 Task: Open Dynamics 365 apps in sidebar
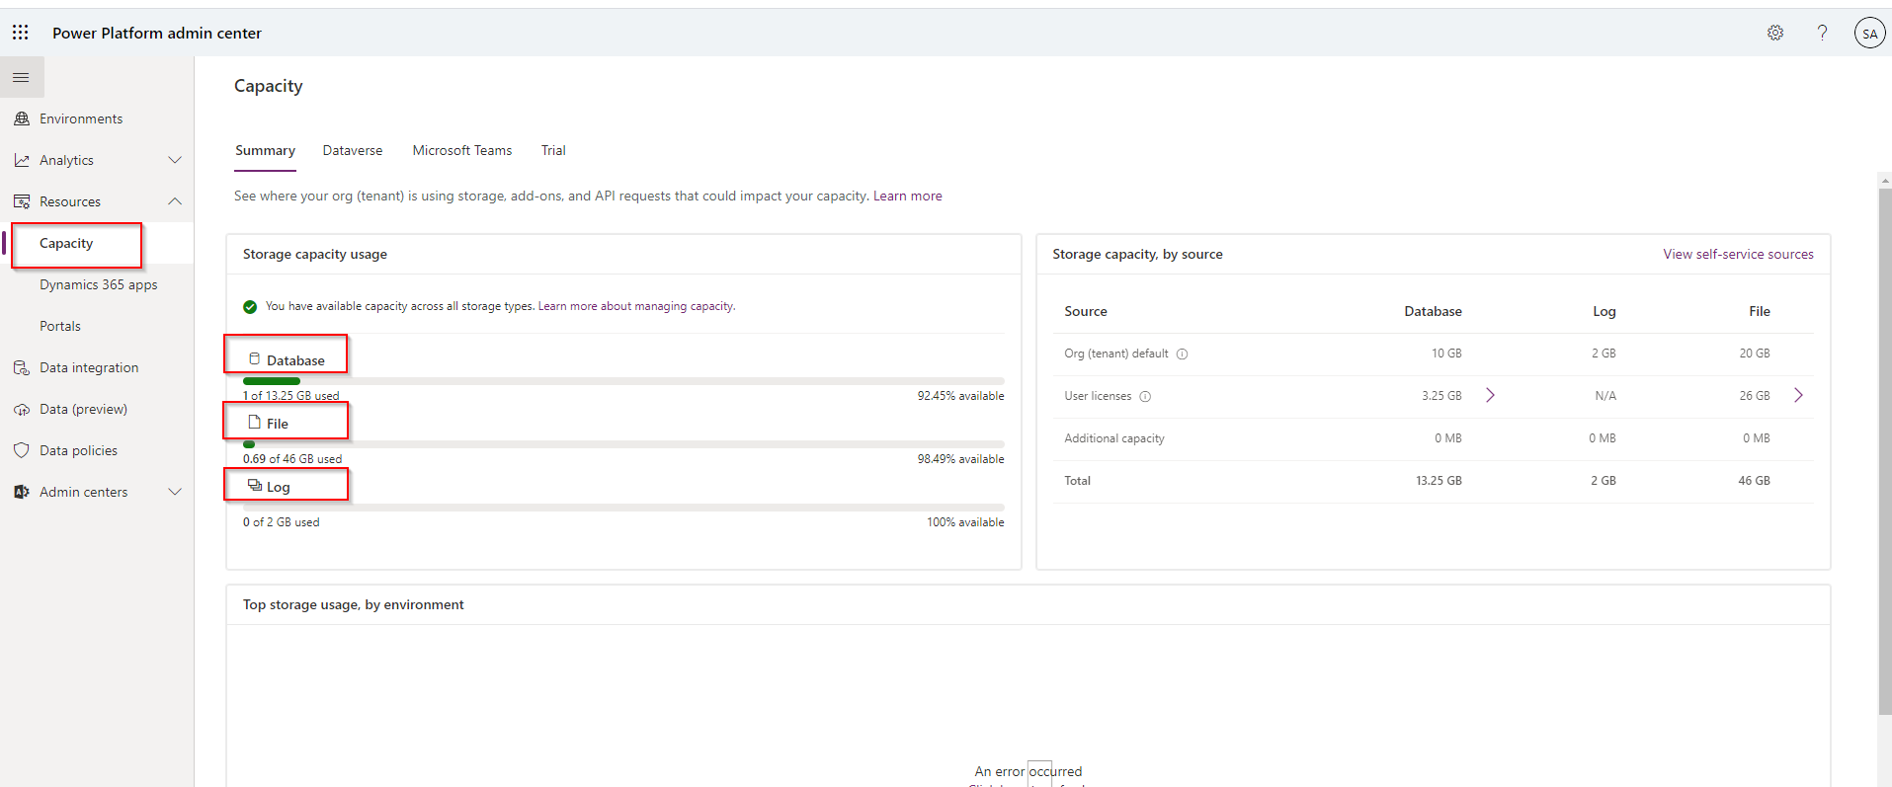pyautogui.click(x=99, y=284)
